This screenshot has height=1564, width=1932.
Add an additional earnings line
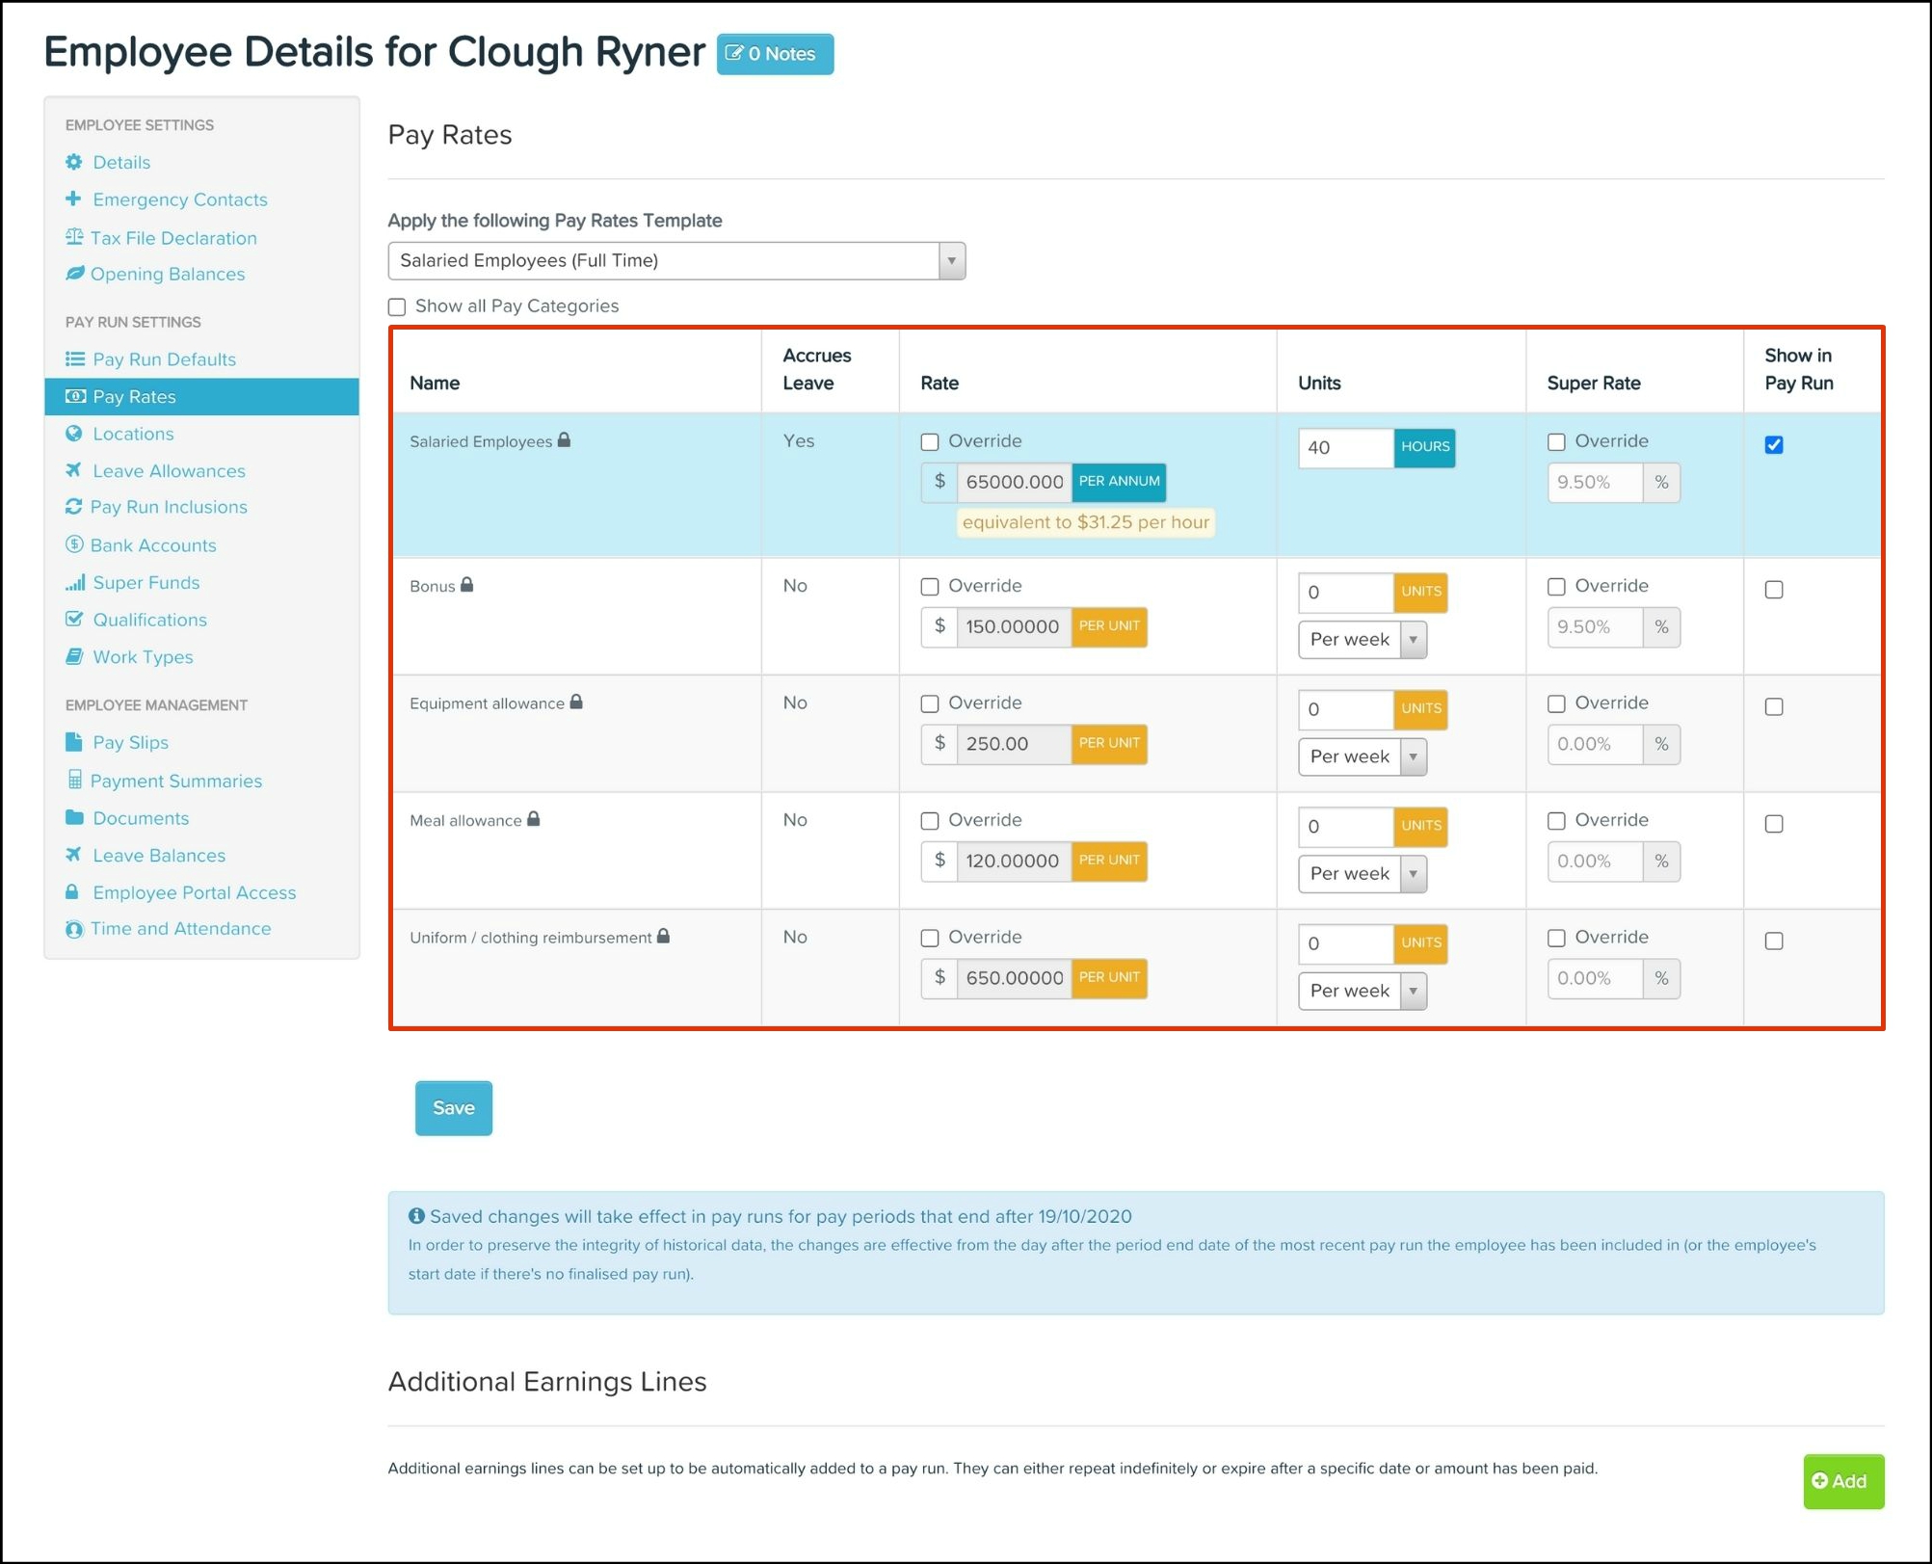coord(1842,1481)
